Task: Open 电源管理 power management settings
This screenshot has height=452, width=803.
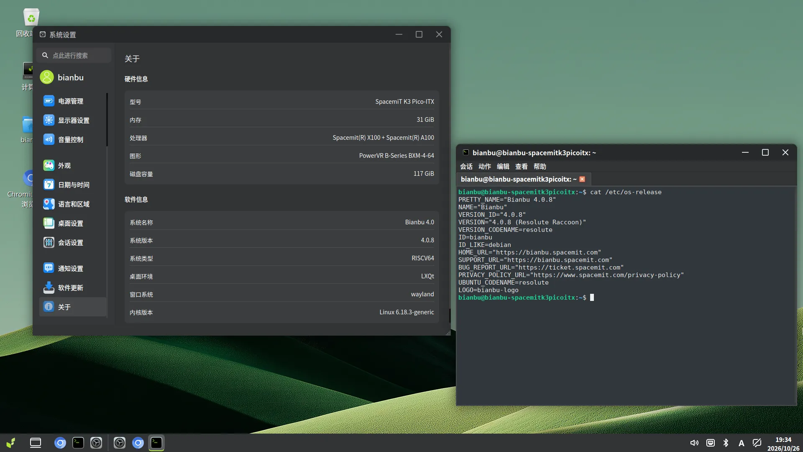Action: pos(73,101)
